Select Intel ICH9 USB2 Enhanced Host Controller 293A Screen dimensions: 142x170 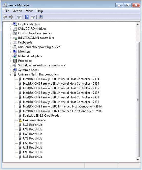(x=63, y=106)
